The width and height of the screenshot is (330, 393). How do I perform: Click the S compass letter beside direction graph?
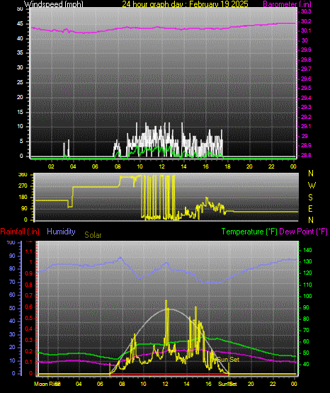pyautogui.click(x=310, y=198)
